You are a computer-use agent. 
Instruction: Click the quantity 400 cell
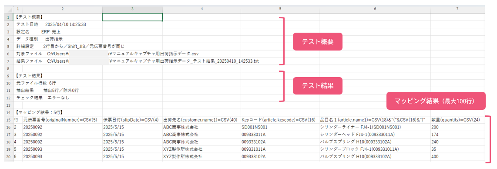(457, 156)
